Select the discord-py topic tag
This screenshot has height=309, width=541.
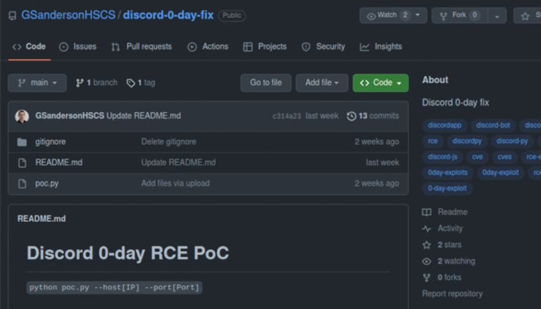coord(512,141)
